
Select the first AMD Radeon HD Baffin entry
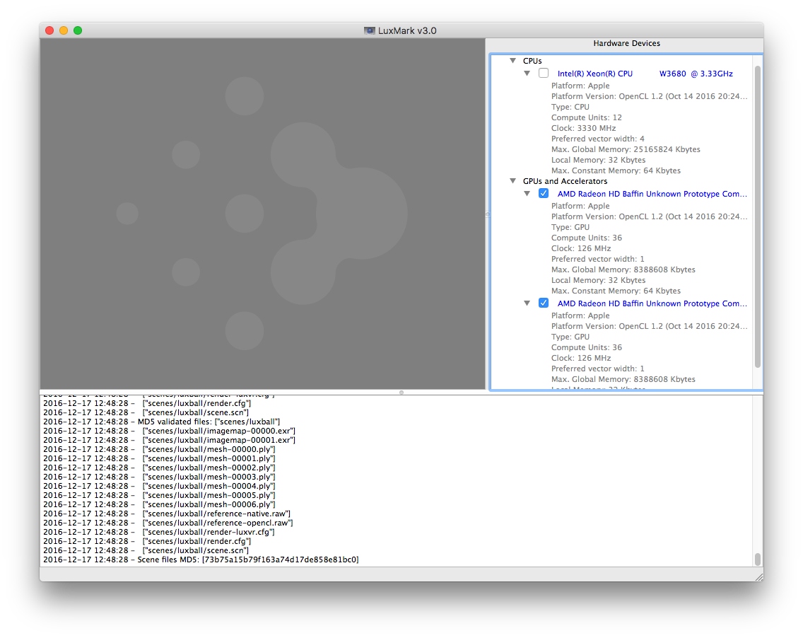[652, 194]
